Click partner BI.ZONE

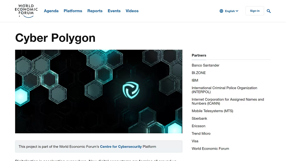tap(199, 73)
